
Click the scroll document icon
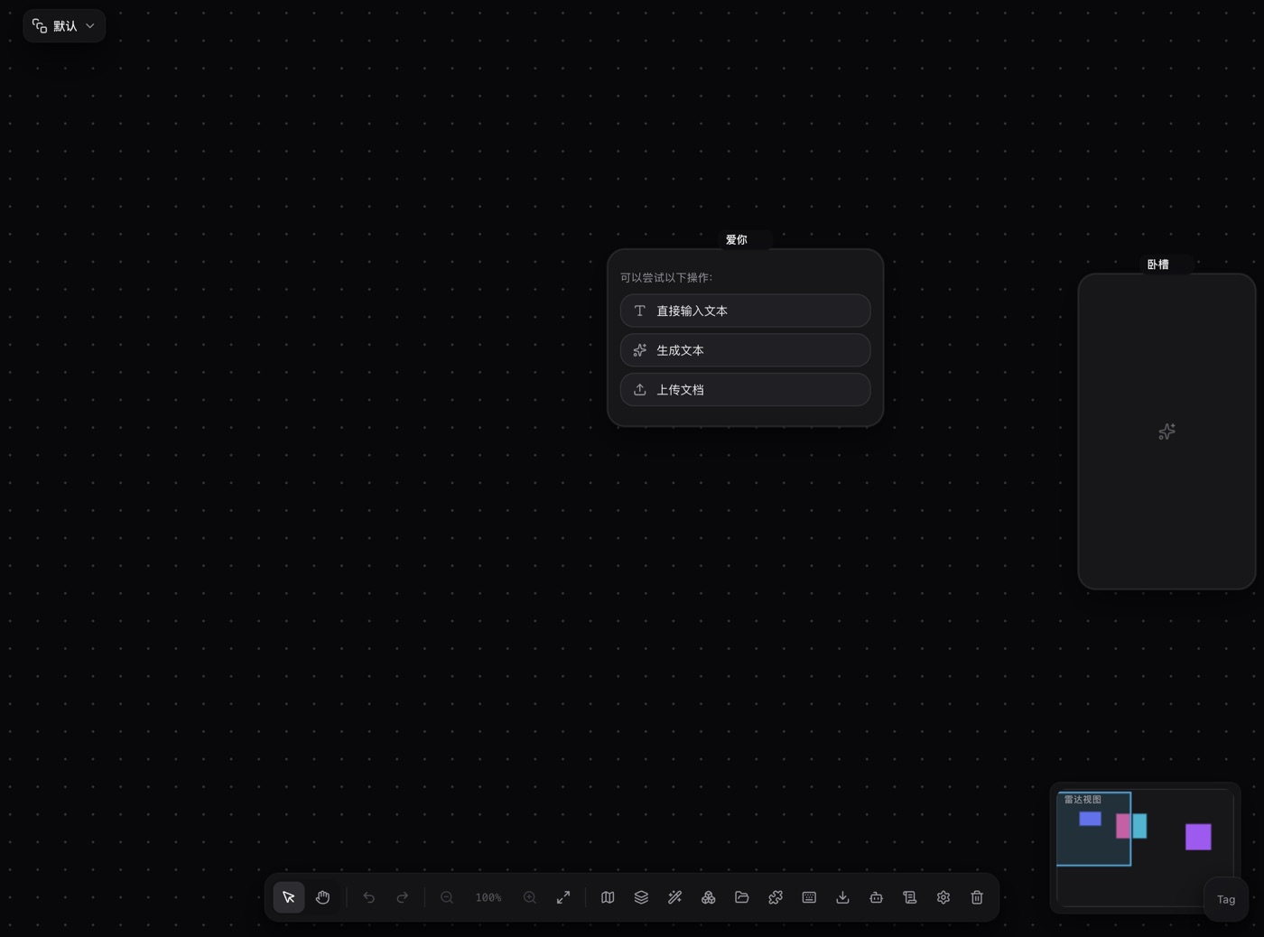(x=909, y=897)
